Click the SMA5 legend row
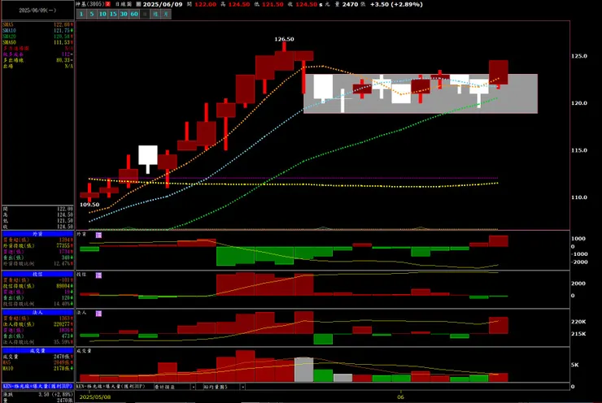The height and width of the screenshot is (403, 602). 37,24
